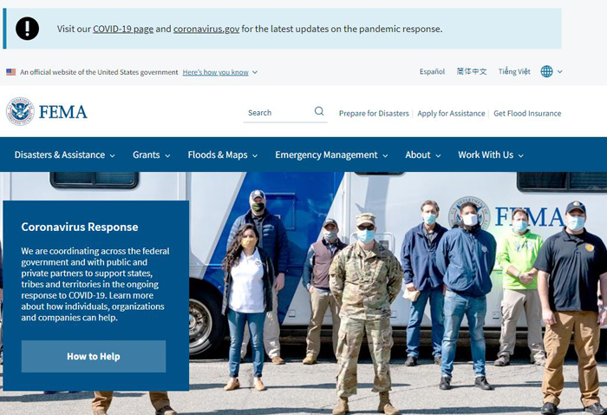This screenshot has height=415, width=607.
Task: Open Work With Us menu
Action: tap(486, 155)
